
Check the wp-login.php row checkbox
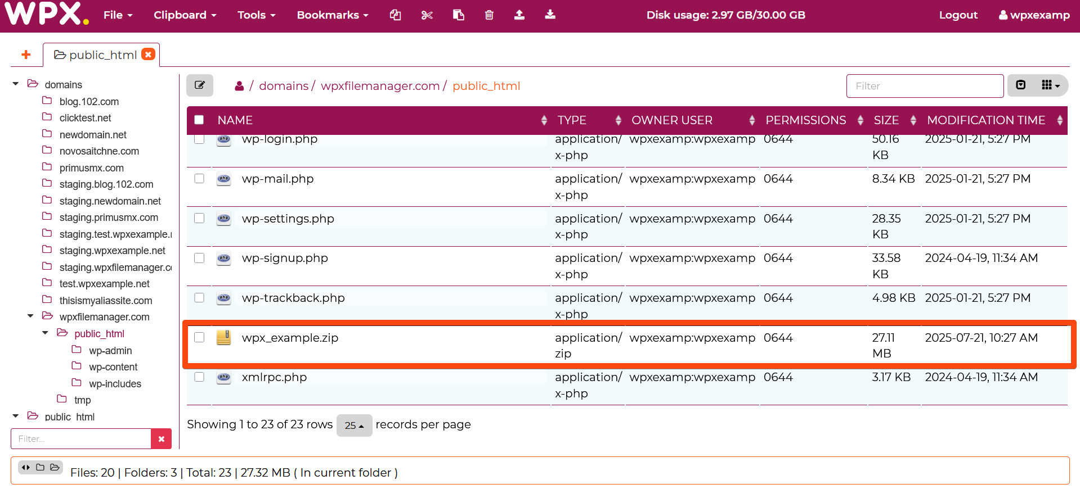click(199, 139)
